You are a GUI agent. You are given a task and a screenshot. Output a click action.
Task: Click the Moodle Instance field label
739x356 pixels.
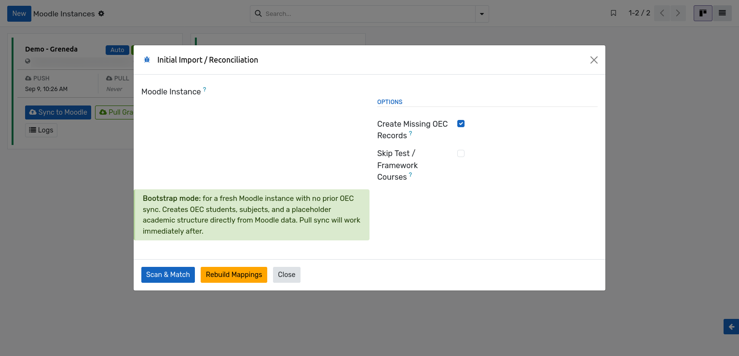click(171, 92)
